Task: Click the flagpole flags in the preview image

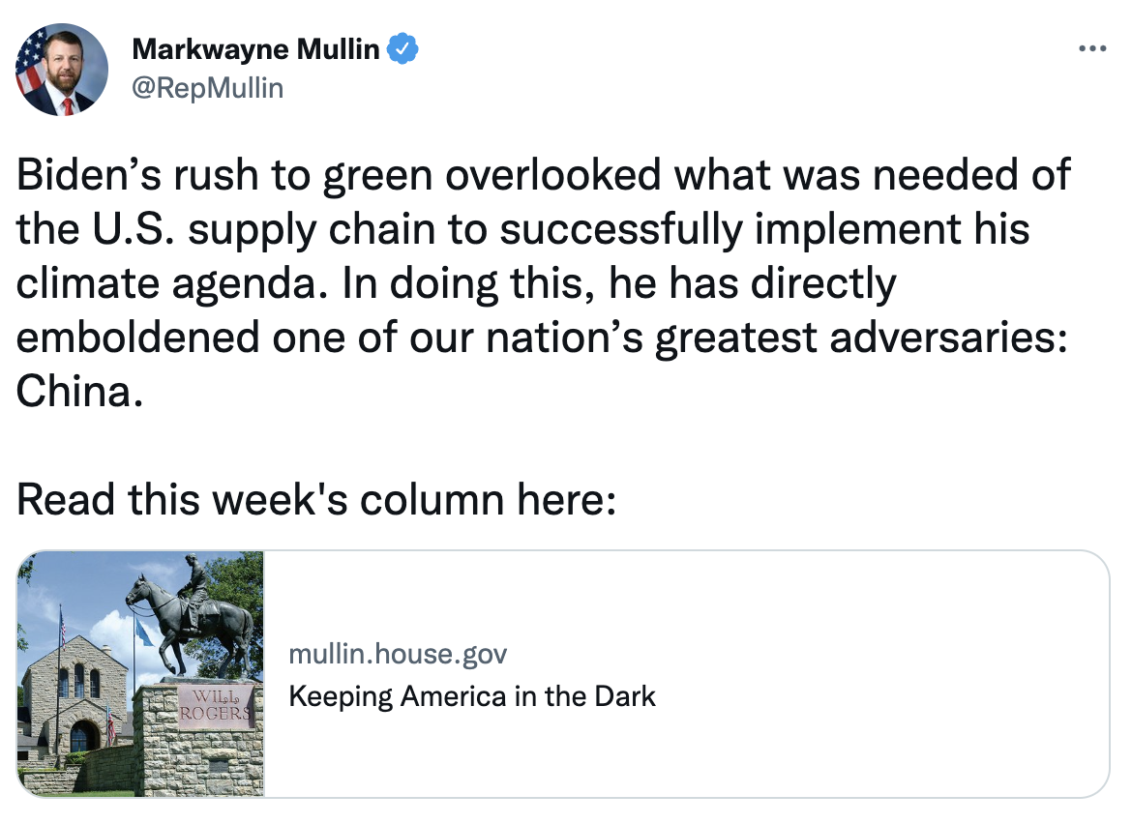Action: pos(64,629)
